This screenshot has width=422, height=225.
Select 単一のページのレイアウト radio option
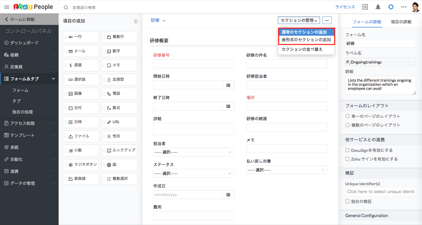pyautogui.click(x=348, y=116)
